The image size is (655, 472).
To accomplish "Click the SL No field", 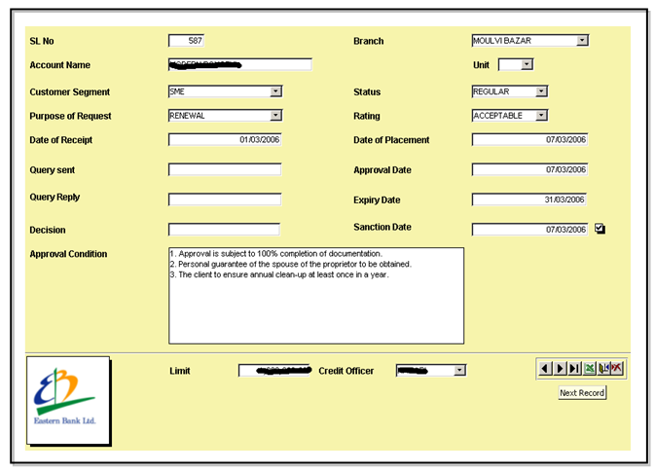I will [186, 41].
